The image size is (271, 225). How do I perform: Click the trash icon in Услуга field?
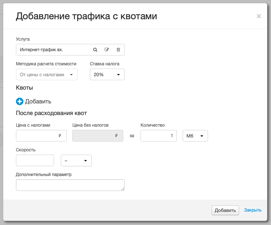tap(118, 50)
